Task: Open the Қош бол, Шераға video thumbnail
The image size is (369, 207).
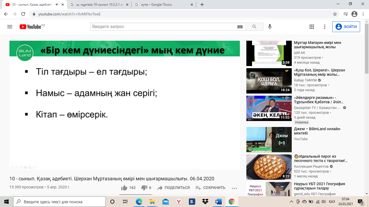Action: (x=269, y=81)
